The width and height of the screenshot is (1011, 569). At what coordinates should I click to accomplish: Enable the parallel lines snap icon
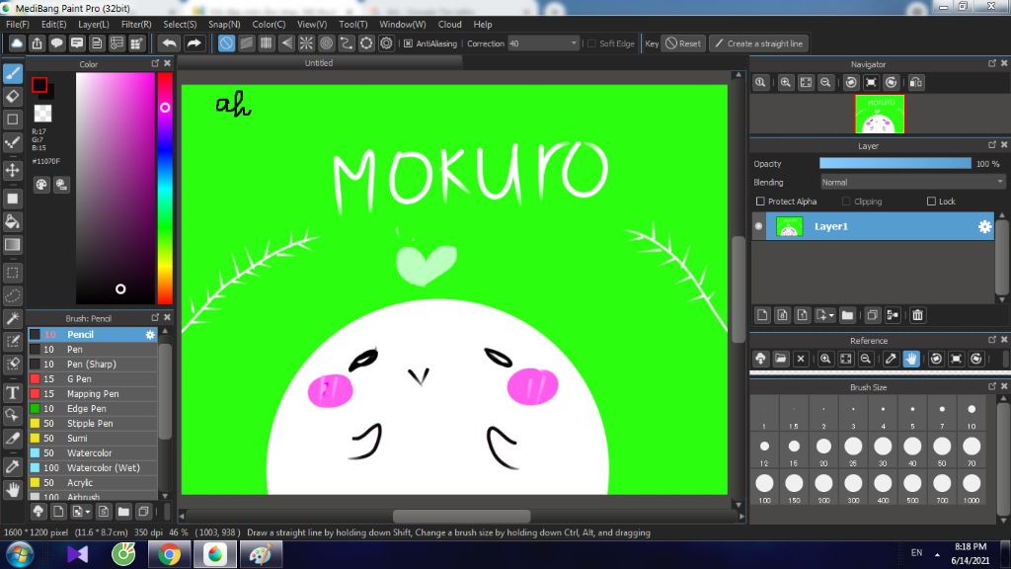click(x=246, y=43)
